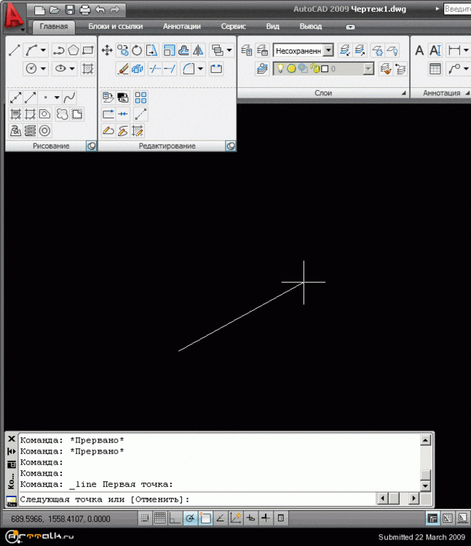The height and width of the screenshot is (546, 471).
Task: Switch to the Вывод ribbon tab
Action: coord(311,26)
